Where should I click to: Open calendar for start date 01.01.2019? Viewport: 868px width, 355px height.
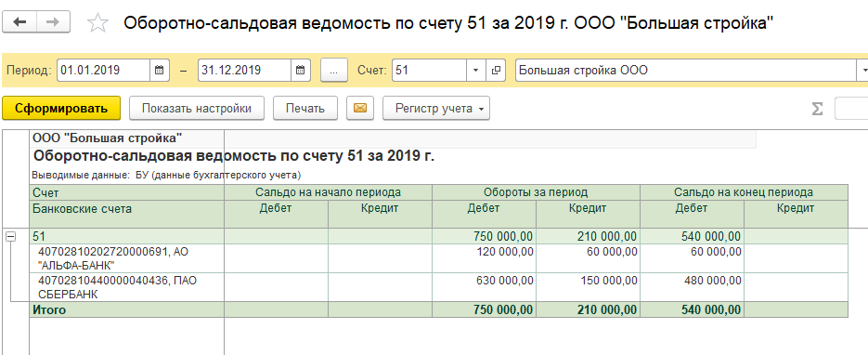coord(159,71)
